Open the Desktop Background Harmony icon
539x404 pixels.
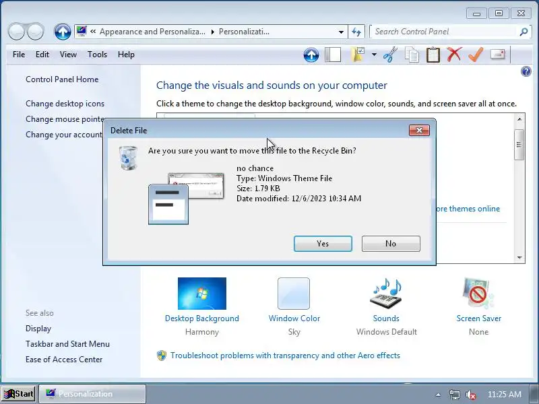click(202, 294)
